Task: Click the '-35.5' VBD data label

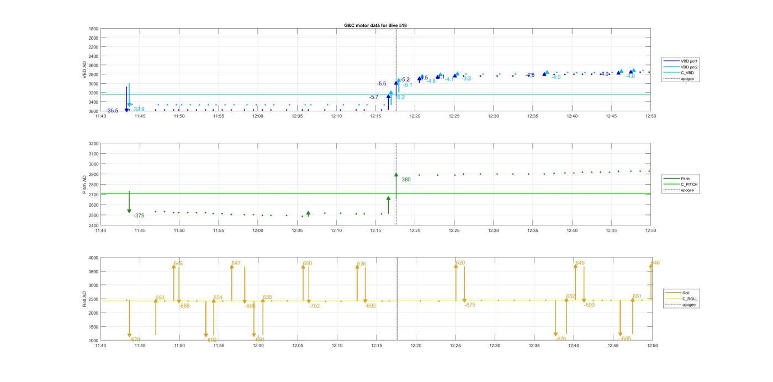Action: click(113, 111)
